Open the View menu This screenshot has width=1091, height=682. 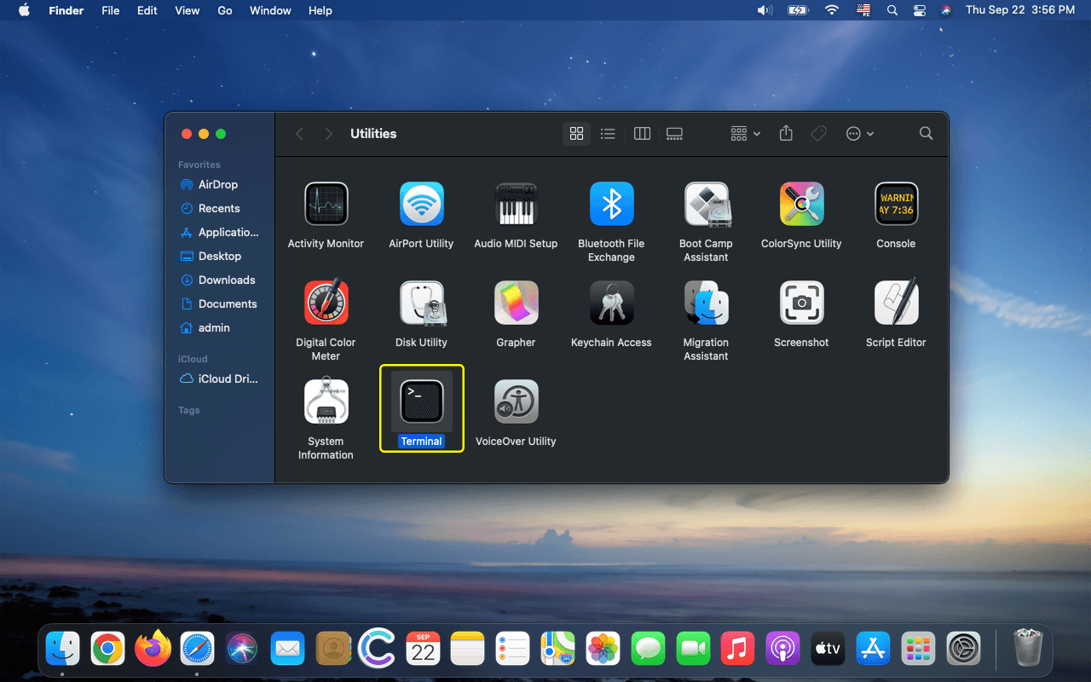tap(187, 10)
